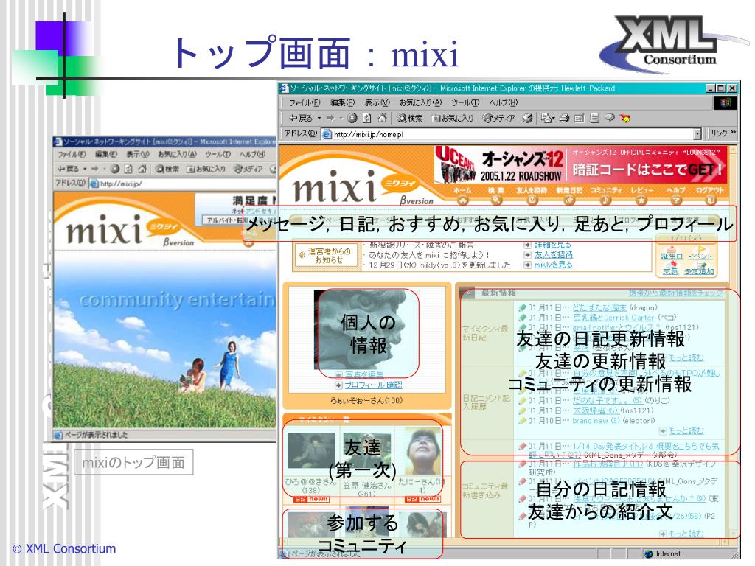Open diary entry だめな子です。。(5)
Viewport: 755px width, 566px height.
click(x=608, y=400)
